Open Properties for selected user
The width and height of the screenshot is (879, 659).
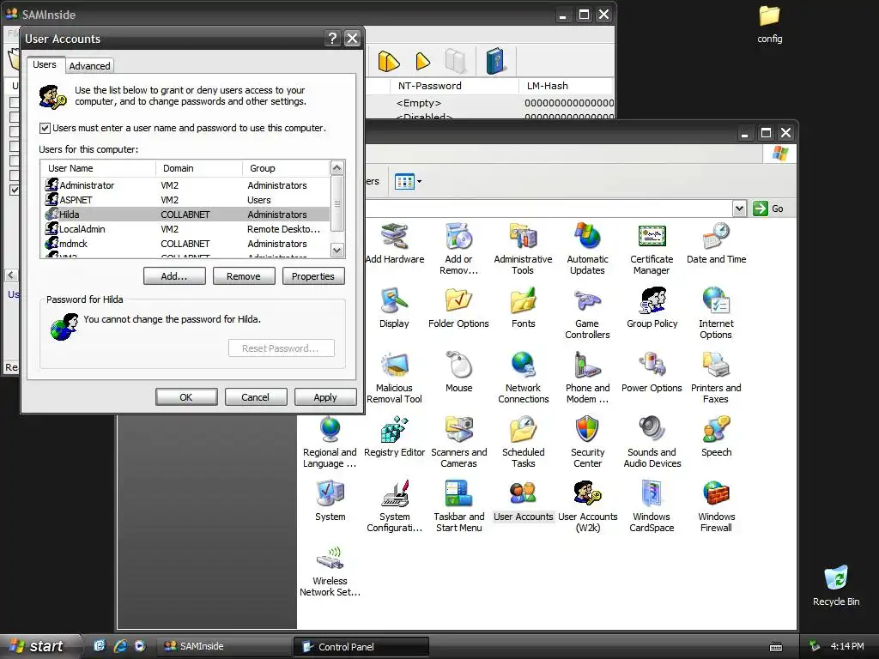(x=312, y=276)
